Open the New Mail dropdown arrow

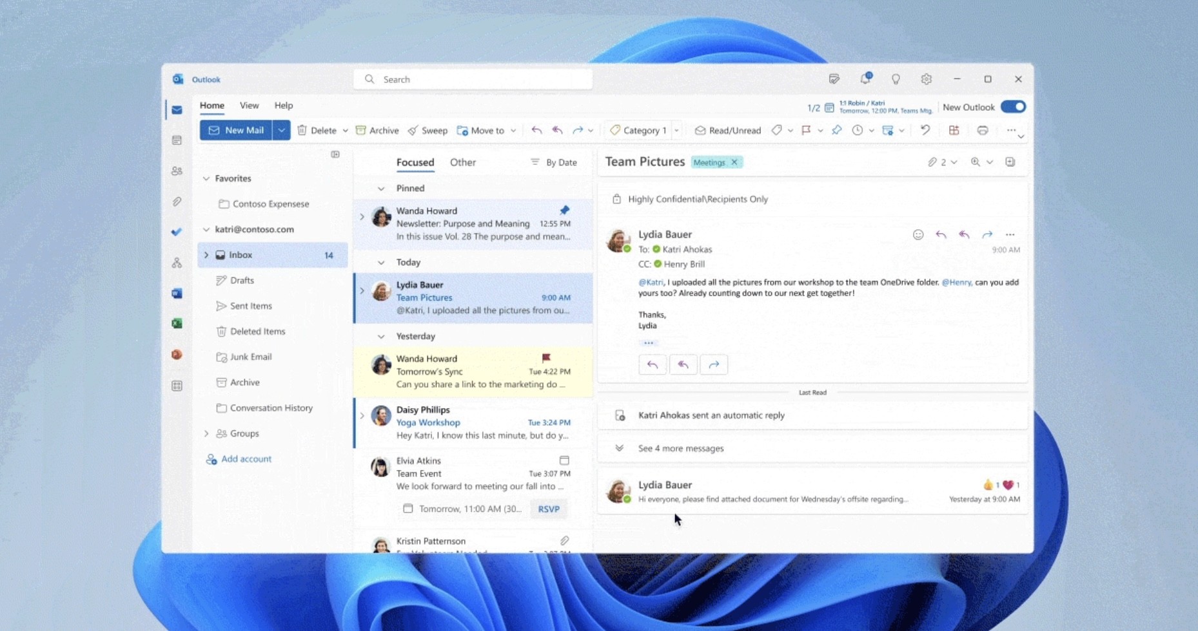[282, 130]
